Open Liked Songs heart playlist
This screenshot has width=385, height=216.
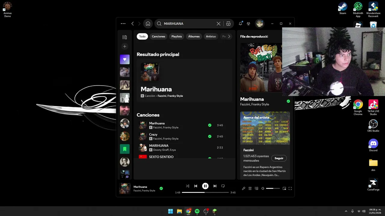coord(125,59)
